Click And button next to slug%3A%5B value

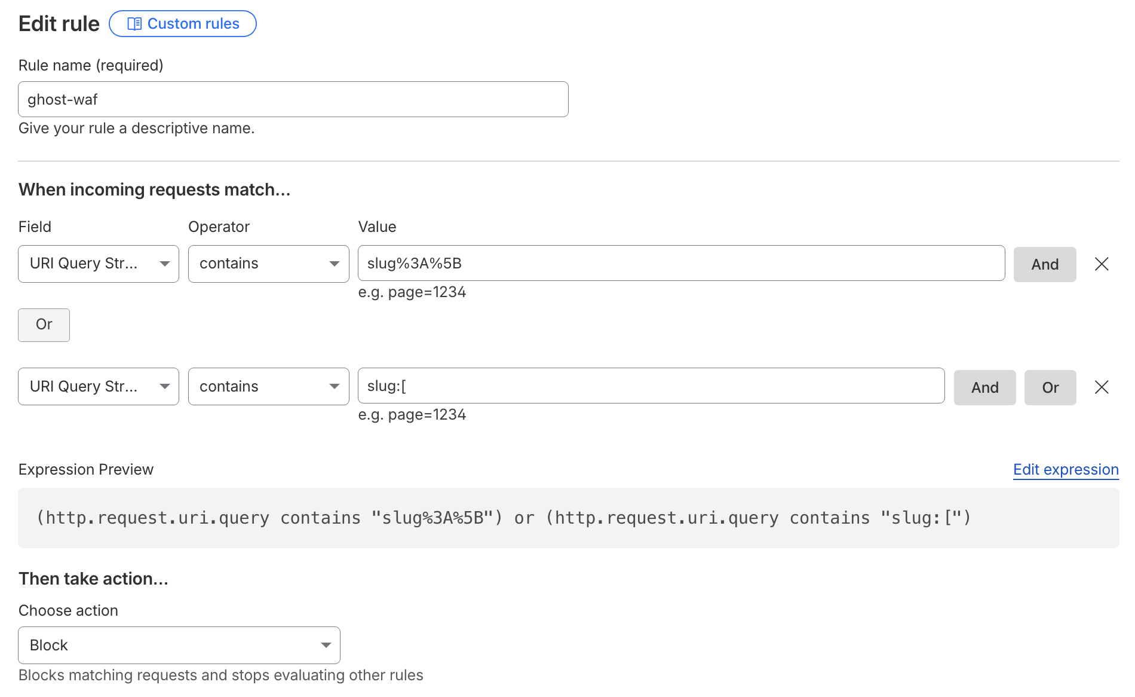[1044, 264]
